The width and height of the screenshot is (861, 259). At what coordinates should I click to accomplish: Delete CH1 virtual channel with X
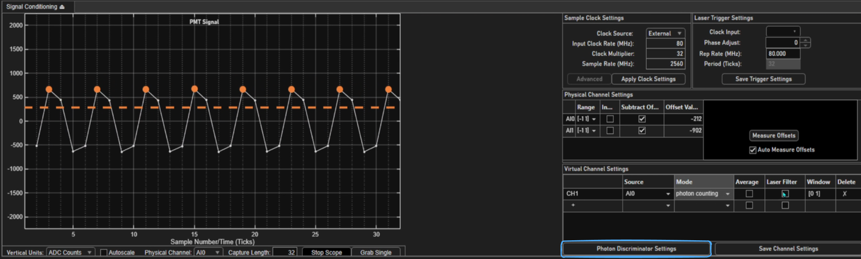844,194
